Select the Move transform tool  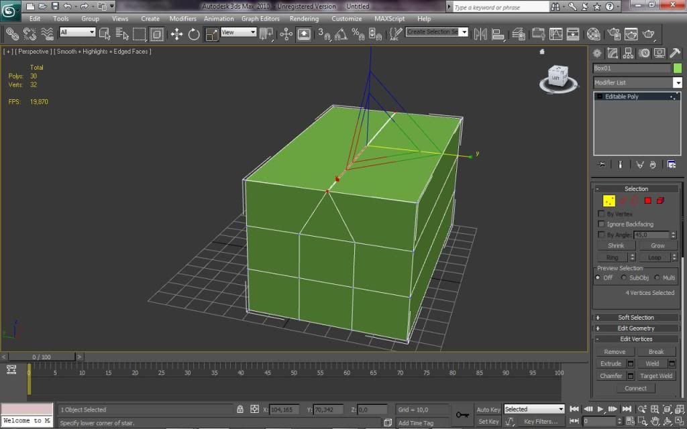pos(177,34)
